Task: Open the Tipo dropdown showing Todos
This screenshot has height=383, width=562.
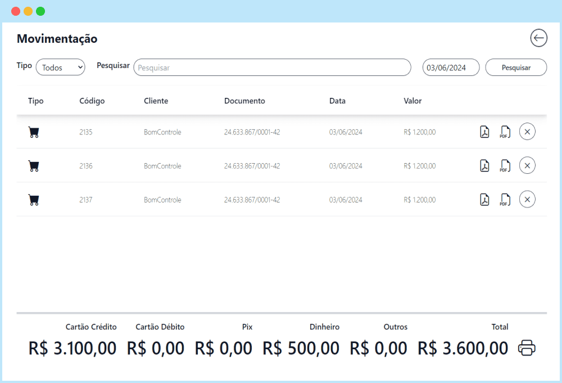Action: 60,67
